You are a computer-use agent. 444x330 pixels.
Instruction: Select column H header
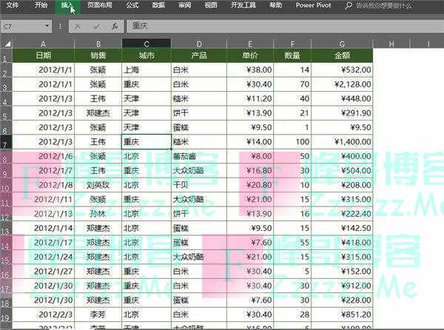(390, 44)
